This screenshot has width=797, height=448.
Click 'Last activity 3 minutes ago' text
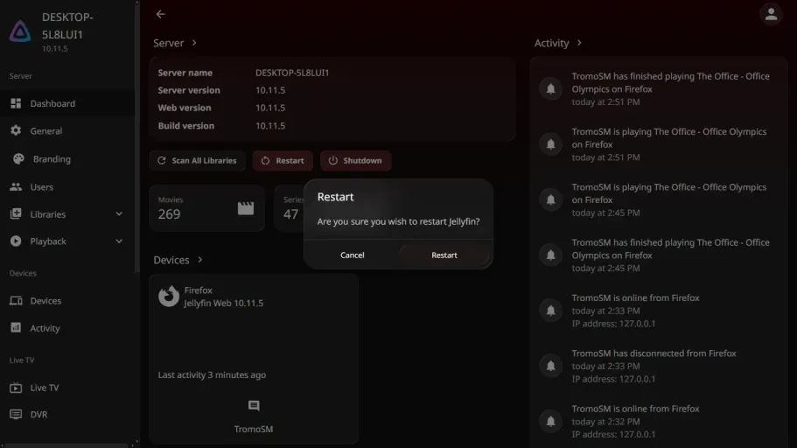pyautogui.click(x=212, y=374)
